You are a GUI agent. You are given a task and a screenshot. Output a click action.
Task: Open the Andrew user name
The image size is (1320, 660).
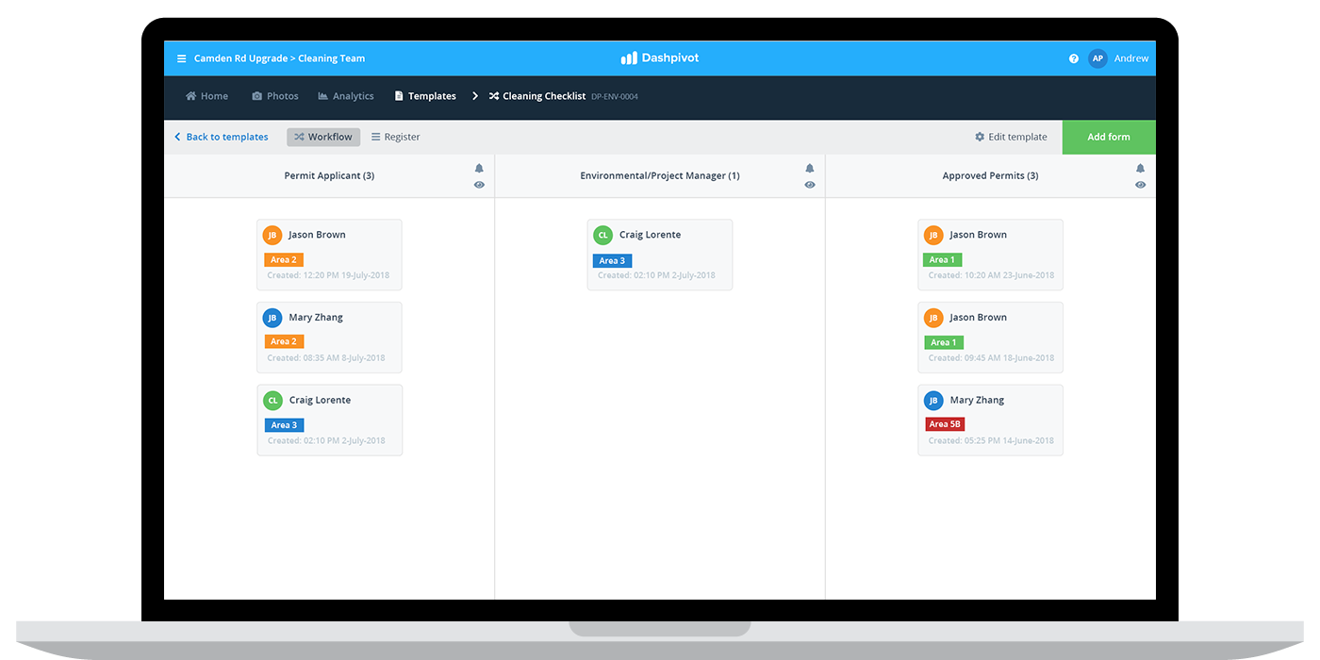click(x=1131, y=58)
